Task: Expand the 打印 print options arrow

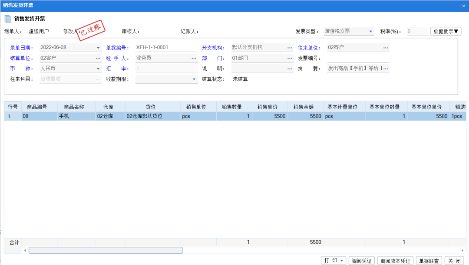Action: pyautogui.click(x=341, y=260)
